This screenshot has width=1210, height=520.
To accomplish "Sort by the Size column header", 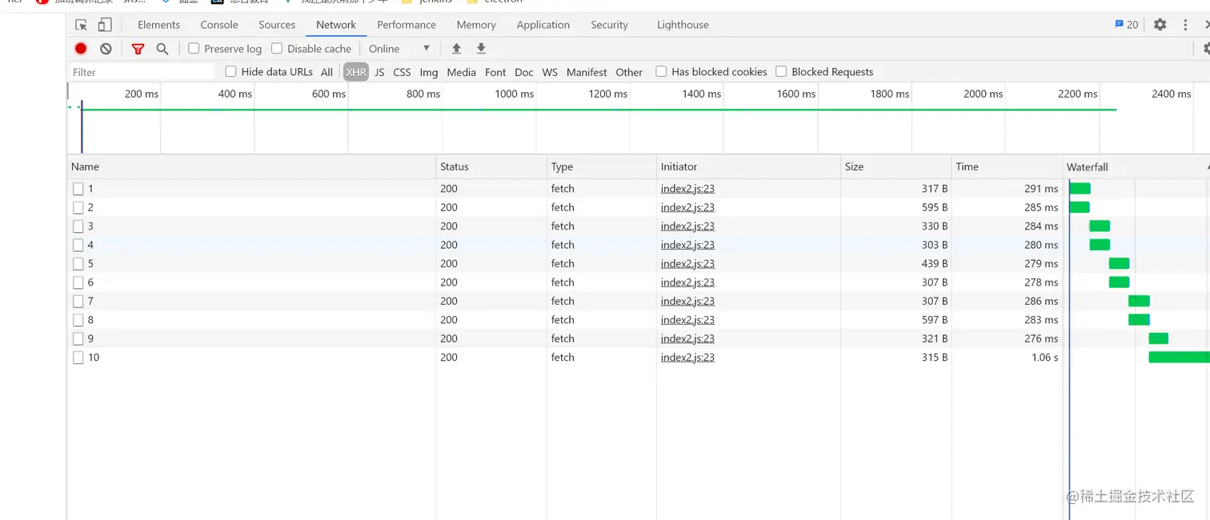I will (895, 166).
